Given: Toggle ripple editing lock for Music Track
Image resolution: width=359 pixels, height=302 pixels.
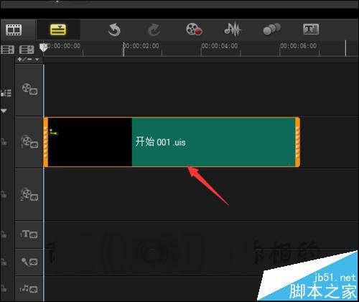Looking at the screenshot, I should [4, 288].
